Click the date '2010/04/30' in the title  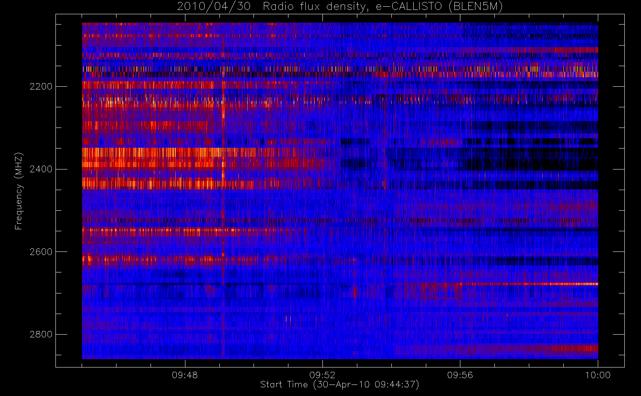(x=214, y=7)
